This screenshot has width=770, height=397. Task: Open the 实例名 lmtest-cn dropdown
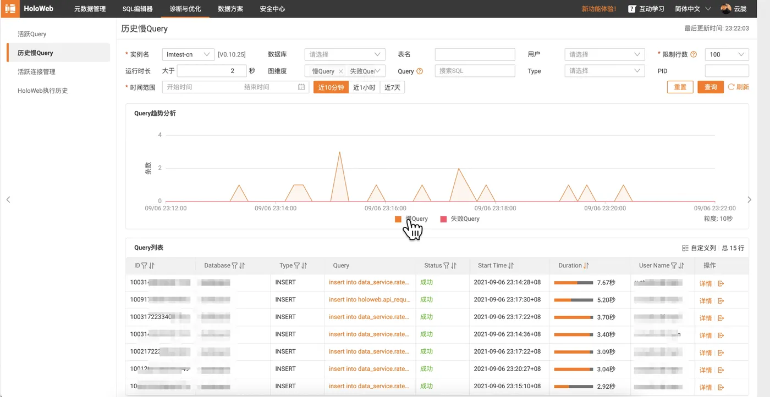click(188, 54)
